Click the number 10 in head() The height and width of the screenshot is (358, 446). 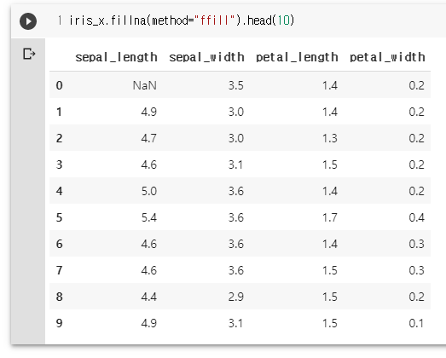(x=283, y=20)
